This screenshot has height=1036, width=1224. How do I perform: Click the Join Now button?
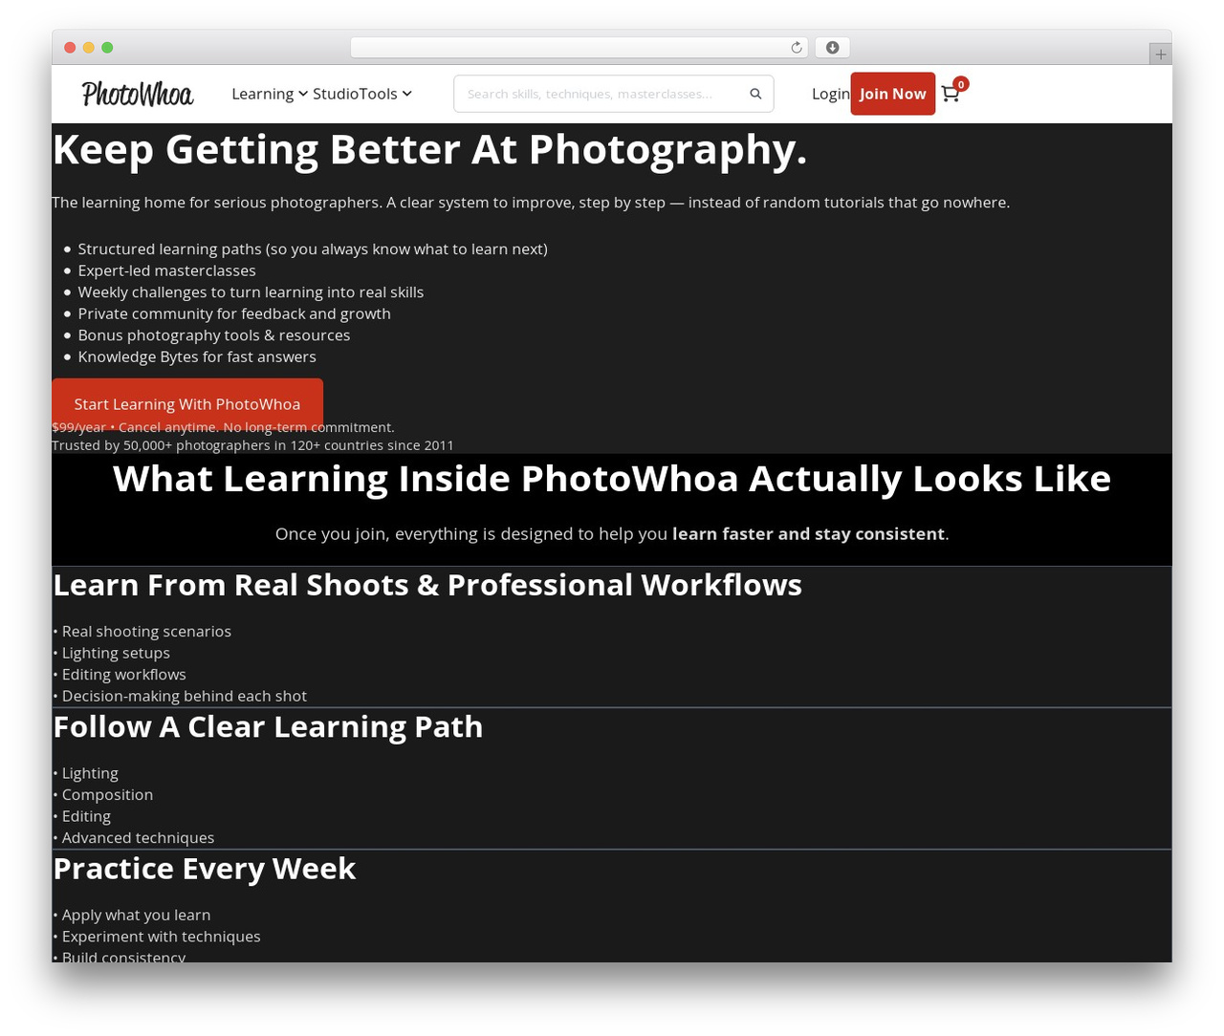click(x=893, y=94)
